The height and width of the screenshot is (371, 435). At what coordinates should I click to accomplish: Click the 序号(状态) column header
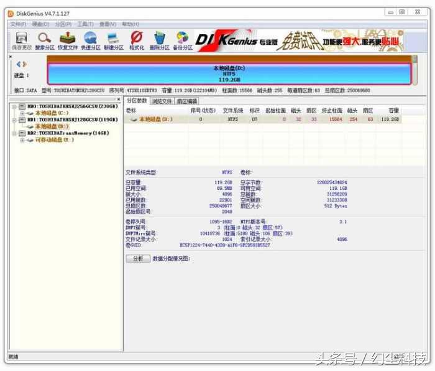tap(203, 111)
